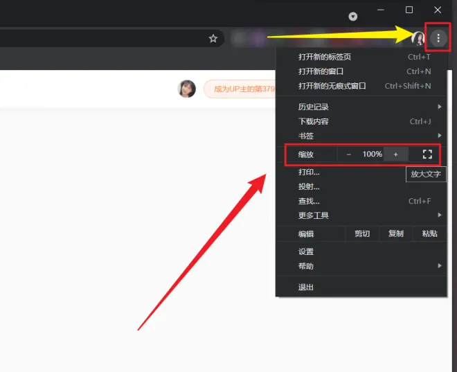Select 投射... menu item

[361, 186]
